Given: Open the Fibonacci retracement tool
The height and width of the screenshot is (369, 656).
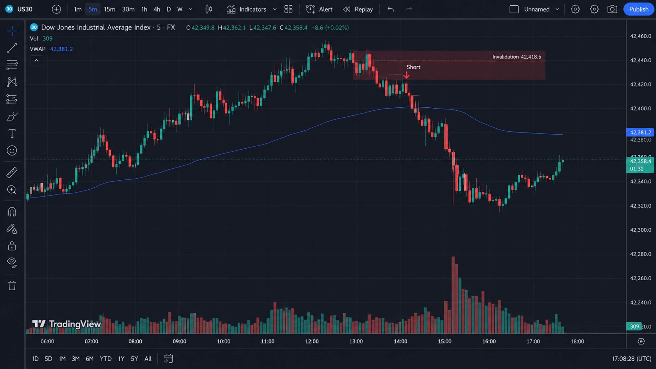Looking at the screenshot, I should click(x=12, y=65).
